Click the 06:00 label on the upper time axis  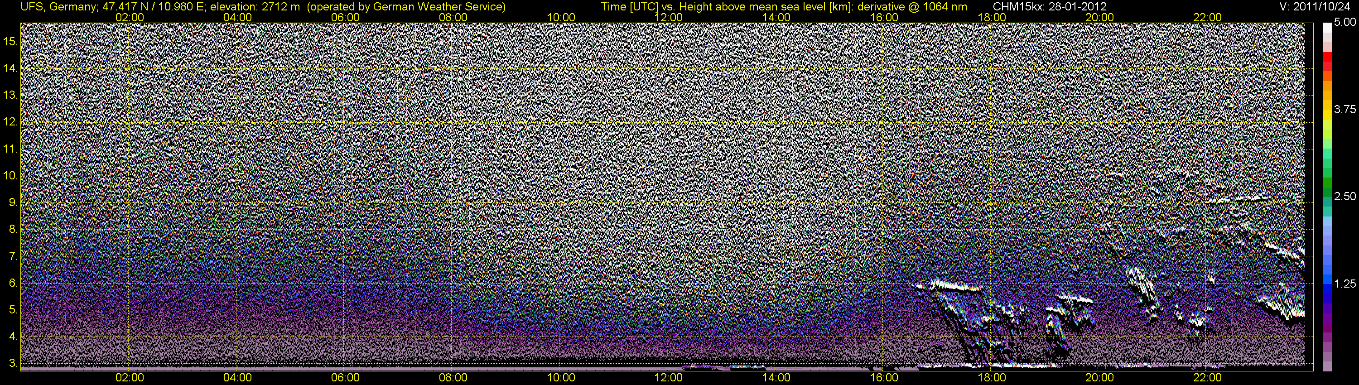(345, 17)
